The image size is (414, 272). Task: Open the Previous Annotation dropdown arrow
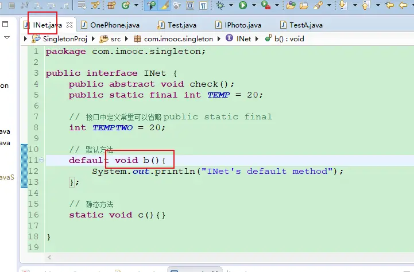coord(378,5)
